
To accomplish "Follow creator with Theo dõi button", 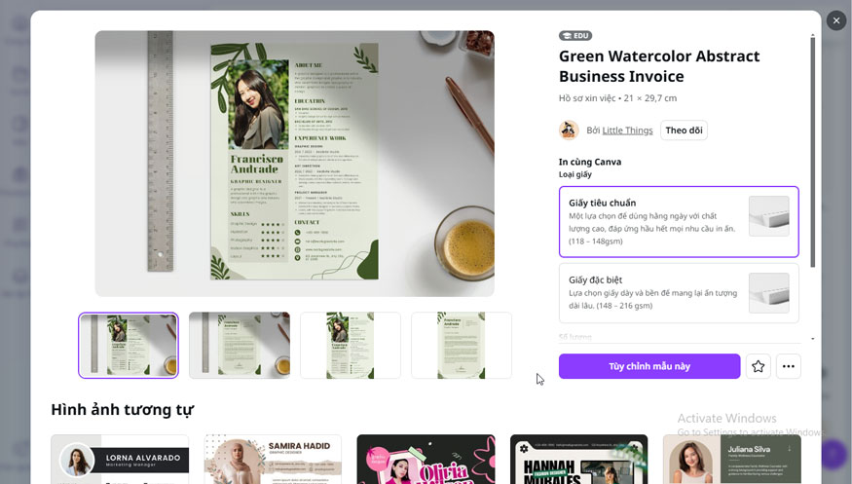I will 684,130.
